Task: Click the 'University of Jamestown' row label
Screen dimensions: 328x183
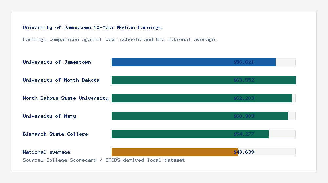Action: pos(57,62)
